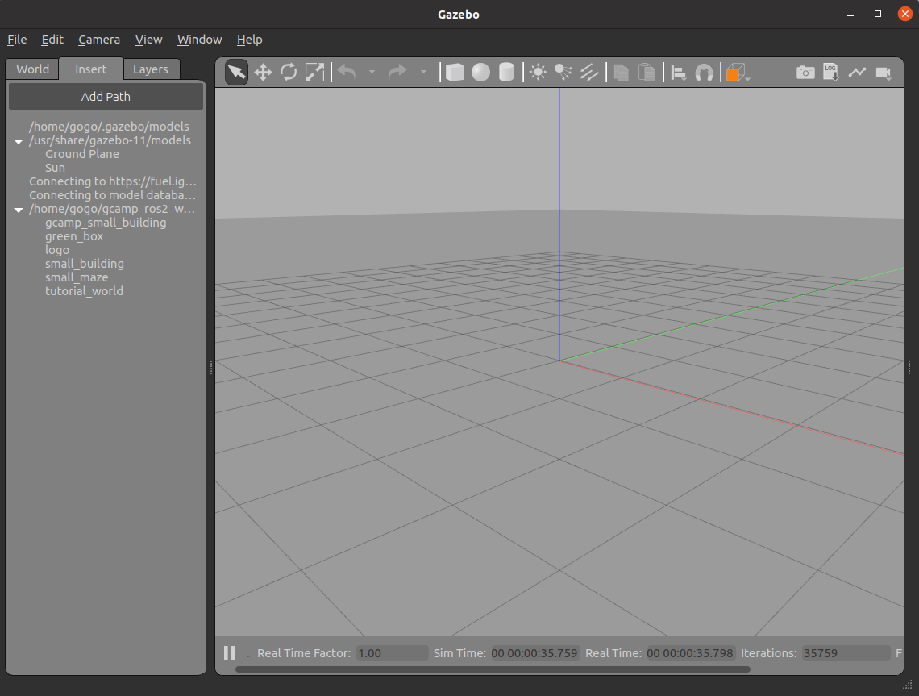Viewport: 919px width, 696px height.
Task: Pause the simulation
Action: (x=229, y=652)
